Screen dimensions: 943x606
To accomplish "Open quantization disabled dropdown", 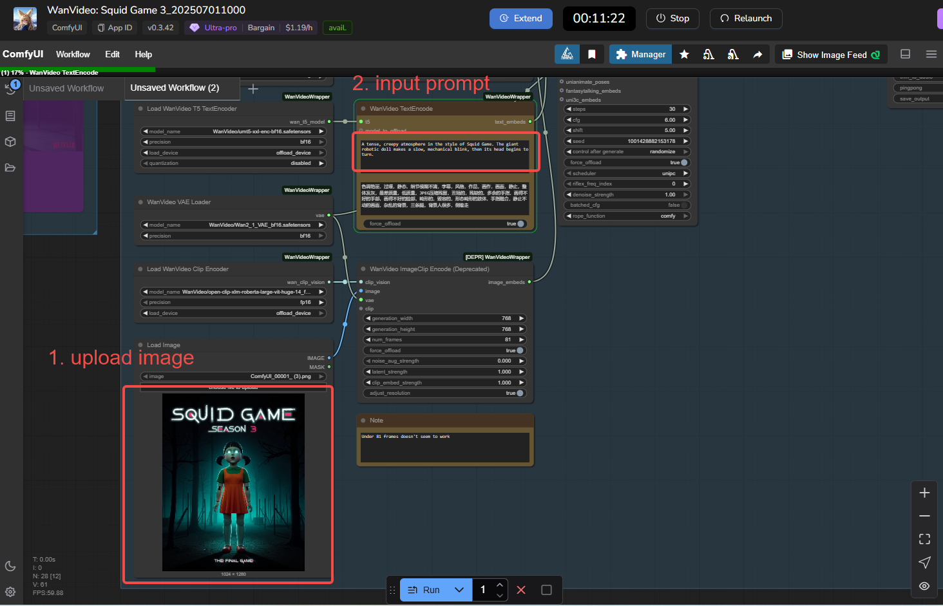I will [233, 163].
